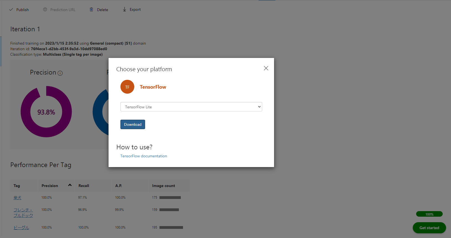Click the Publish checkmark icon
The width and height of the screenshot is (451, 238).
coord(11,9)
